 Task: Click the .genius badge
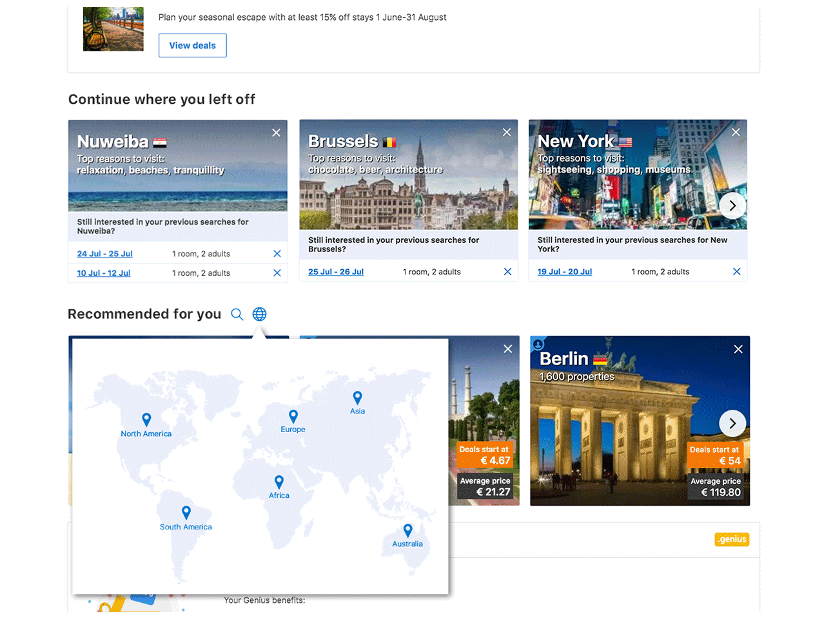point(732,540)
